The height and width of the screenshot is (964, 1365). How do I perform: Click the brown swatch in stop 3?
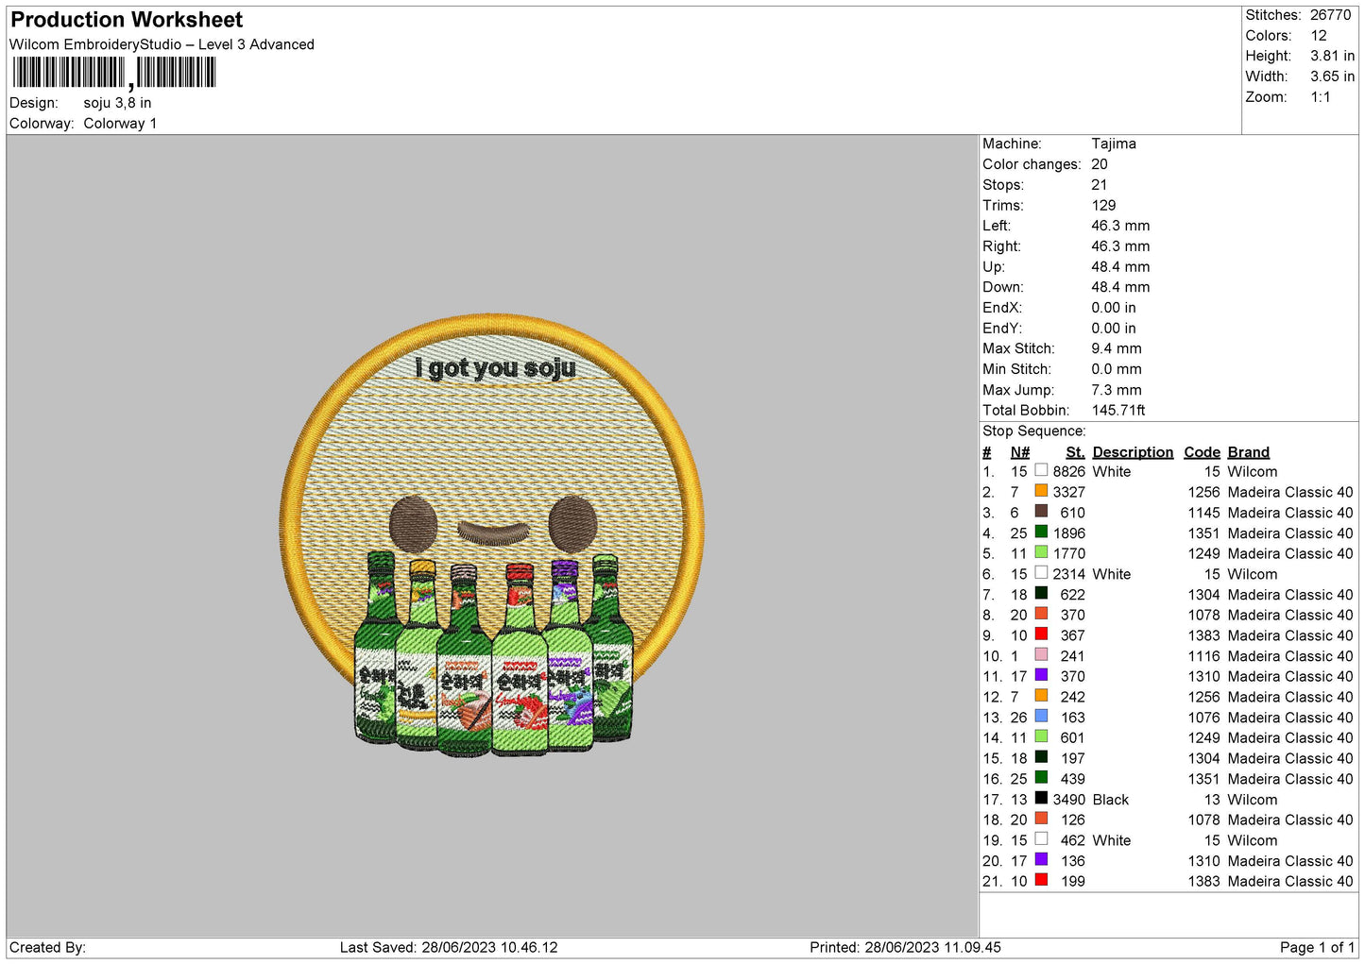[1041, 511]
